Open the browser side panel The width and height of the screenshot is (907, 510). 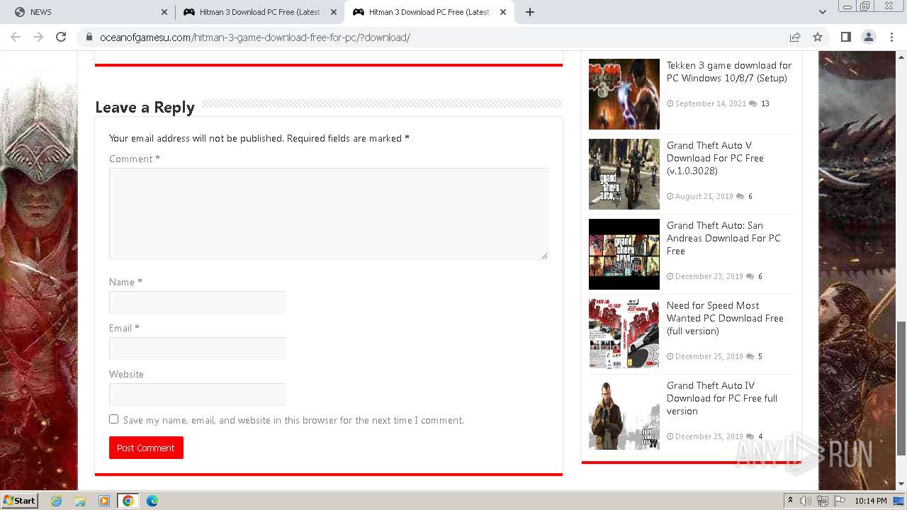coord(845,37)
